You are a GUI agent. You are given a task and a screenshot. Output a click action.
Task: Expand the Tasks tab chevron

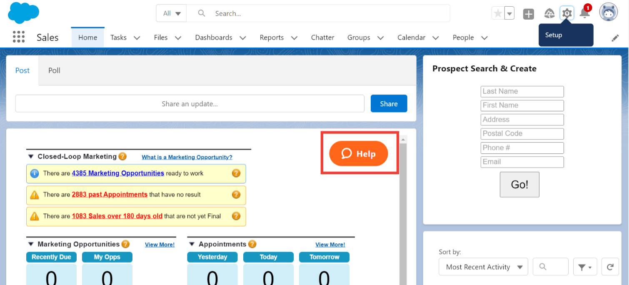pos(137,38)
